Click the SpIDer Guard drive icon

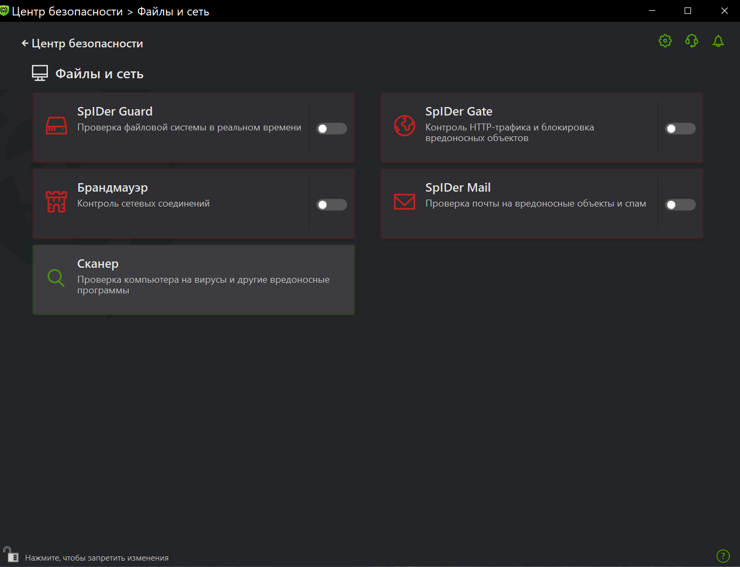pos(56,126)
